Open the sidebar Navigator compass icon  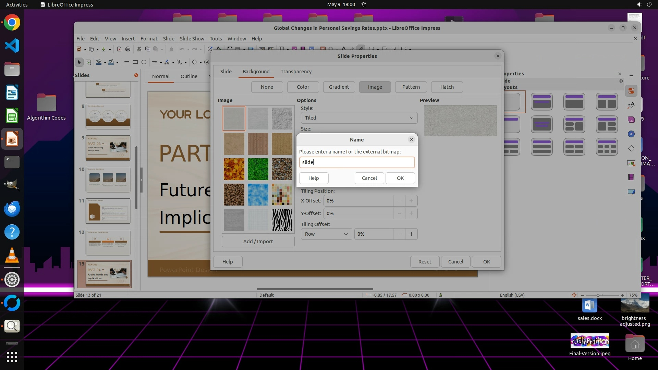click(x=631, y=134)
